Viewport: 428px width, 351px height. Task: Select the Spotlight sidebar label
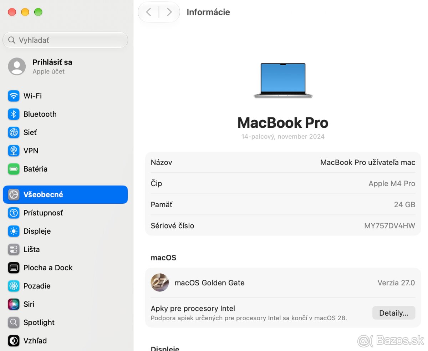(x=39, y=322)
